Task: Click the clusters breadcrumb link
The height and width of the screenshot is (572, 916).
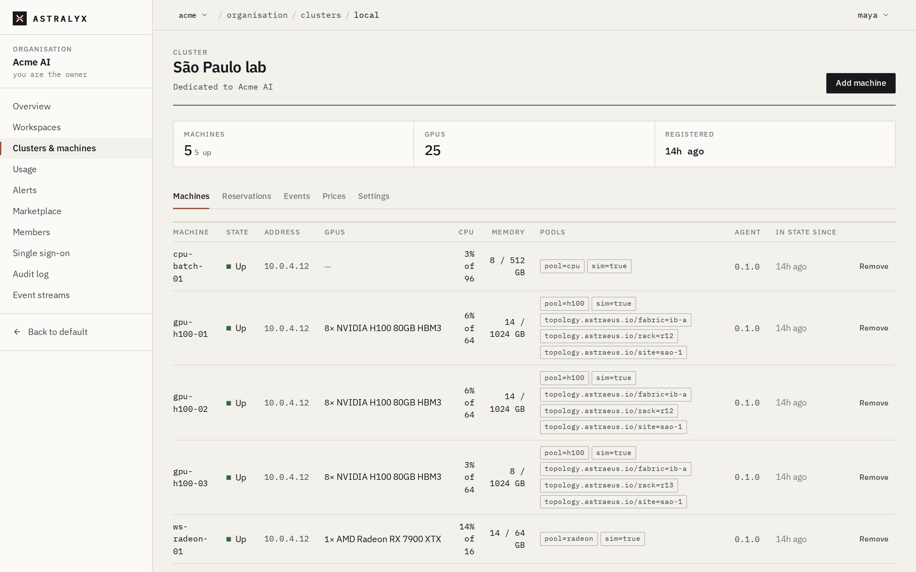Action: pos(321,15)
